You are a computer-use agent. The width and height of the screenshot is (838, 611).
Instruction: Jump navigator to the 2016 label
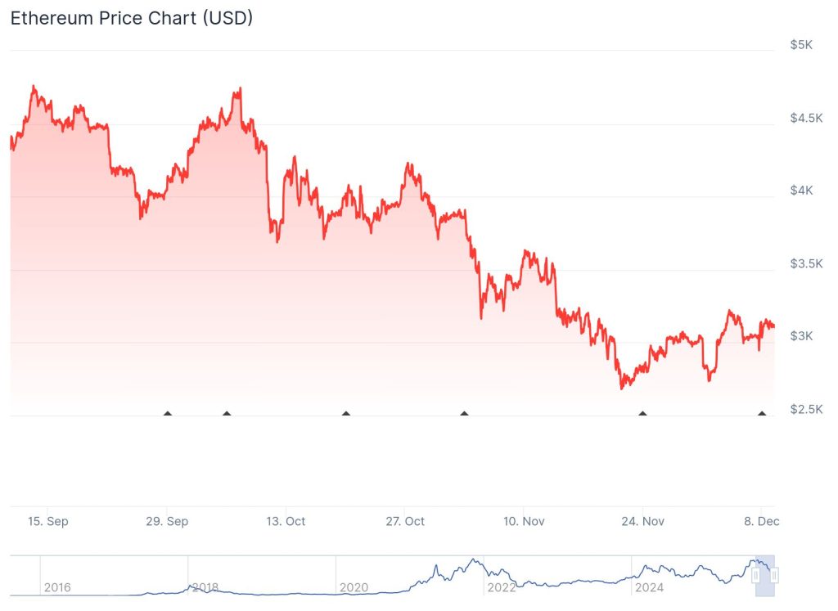[x=57, y=587]
